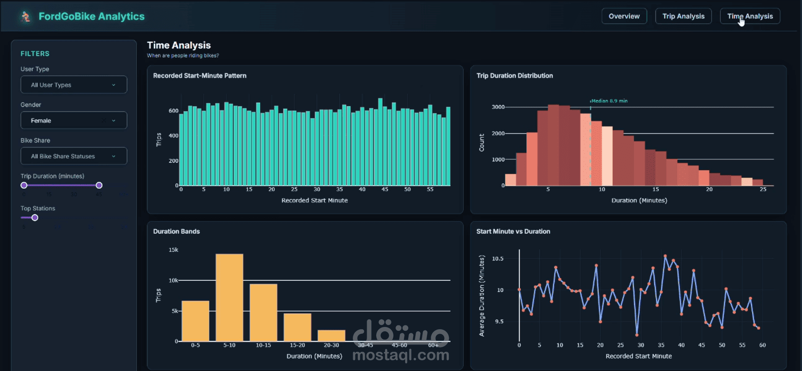Click the Average Duration (Minutes) axis label
The height and width of the screenshot is (371, 802).
coord(481,296)
